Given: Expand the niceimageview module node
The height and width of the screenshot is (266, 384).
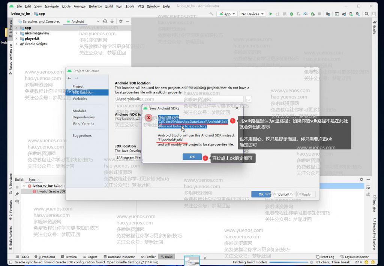Looking at the screenshot, I should (16, 33).
